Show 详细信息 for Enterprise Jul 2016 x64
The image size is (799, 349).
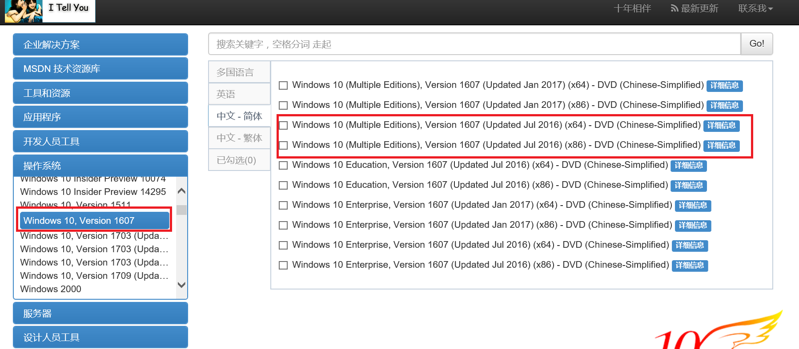tap(690, 246)
